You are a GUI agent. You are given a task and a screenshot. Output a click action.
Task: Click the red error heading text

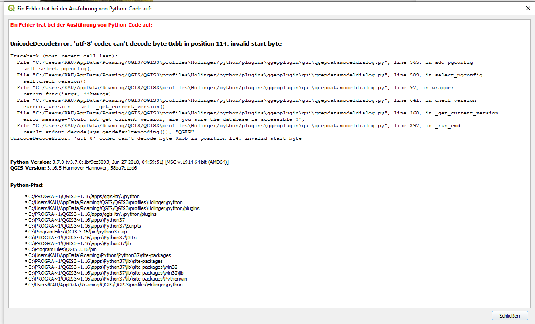[x=81, y=25]
